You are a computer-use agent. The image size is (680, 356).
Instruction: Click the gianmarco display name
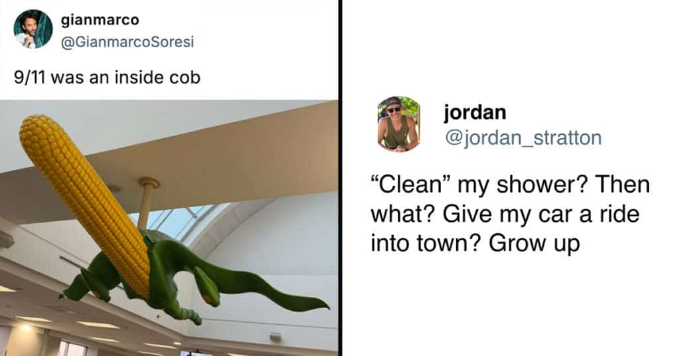point(100,19)
